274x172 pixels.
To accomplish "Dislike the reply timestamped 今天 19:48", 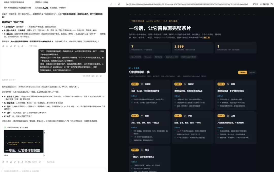I will click(15, 162).
